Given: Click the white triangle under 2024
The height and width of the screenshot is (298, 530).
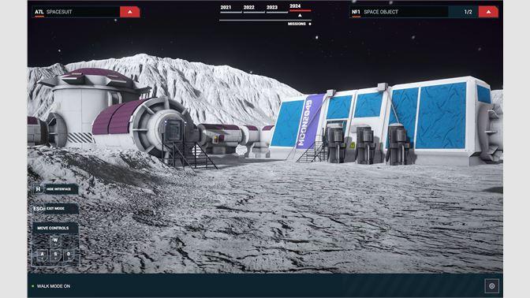Looking at the screenshot, I should [300, 15].
